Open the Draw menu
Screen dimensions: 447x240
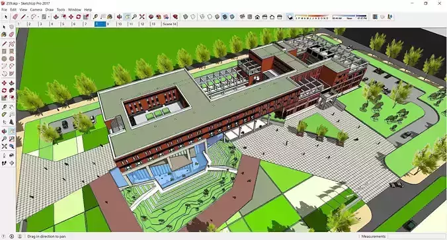pos(50,10)
